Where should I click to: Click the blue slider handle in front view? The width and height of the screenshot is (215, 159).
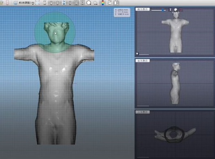163,10
